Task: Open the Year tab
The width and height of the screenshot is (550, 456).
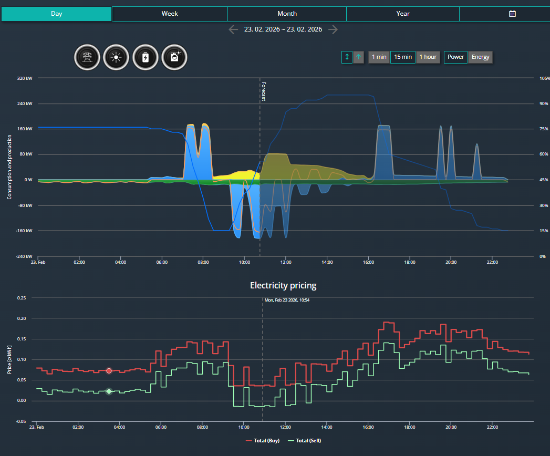Action: tap(403, 14)
